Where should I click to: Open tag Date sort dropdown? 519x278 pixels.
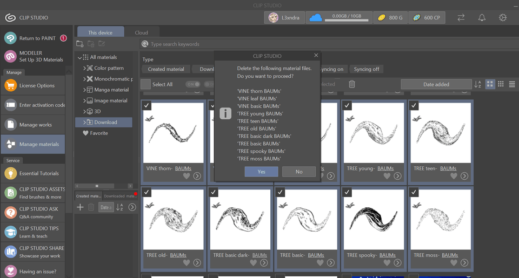(106, 207)
